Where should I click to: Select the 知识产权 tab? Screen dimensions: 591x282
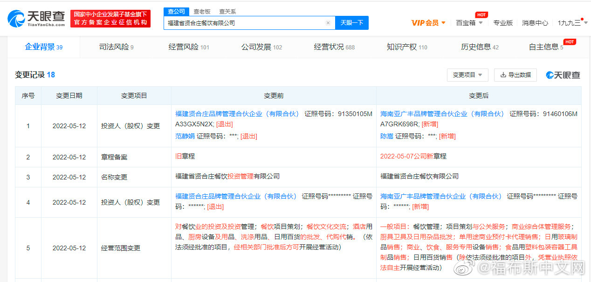point(407,47)
